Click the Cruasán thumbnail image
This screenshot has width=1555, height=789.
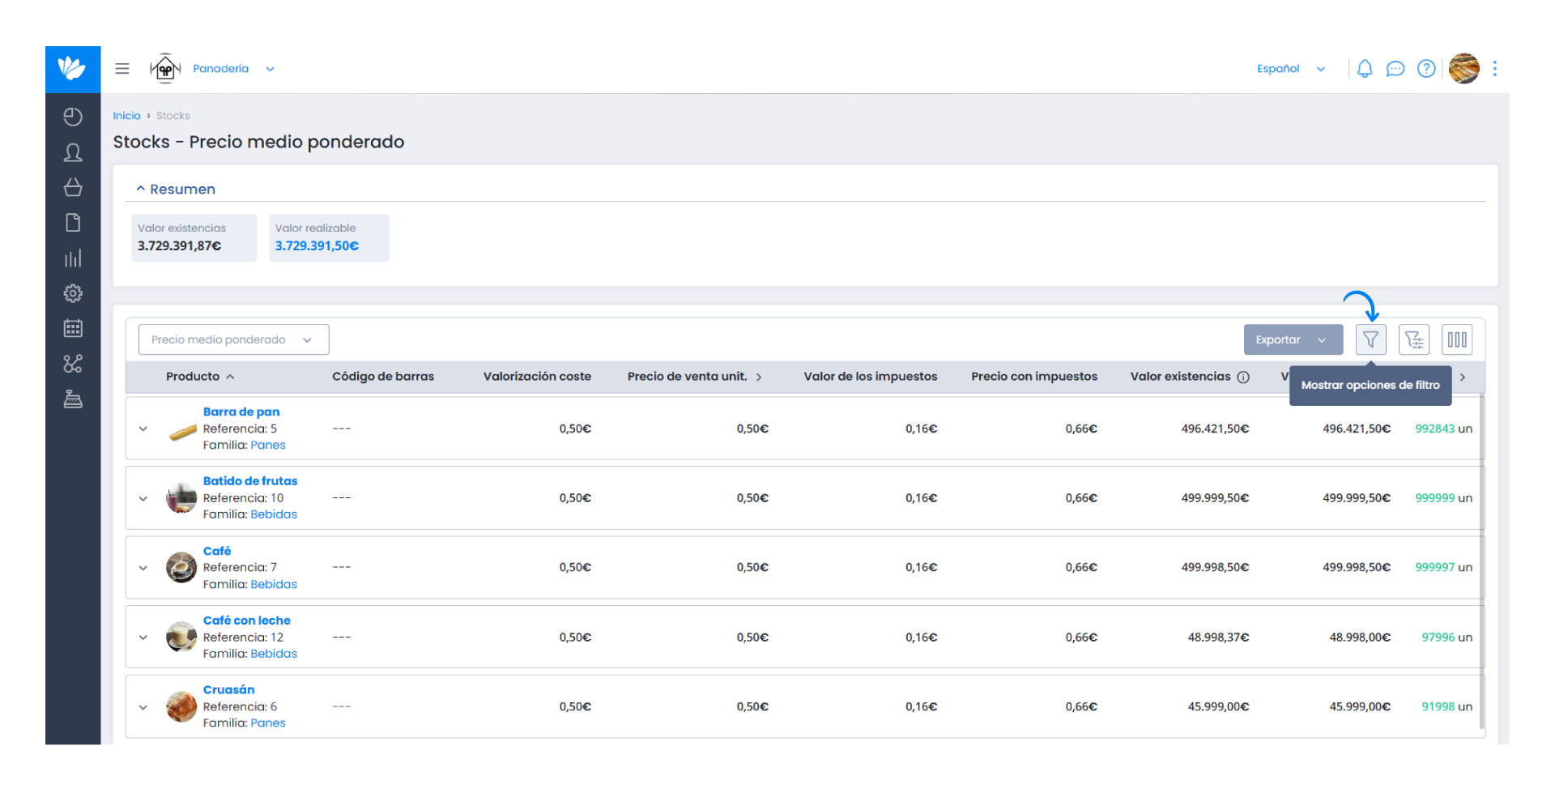tap(181, 706)
